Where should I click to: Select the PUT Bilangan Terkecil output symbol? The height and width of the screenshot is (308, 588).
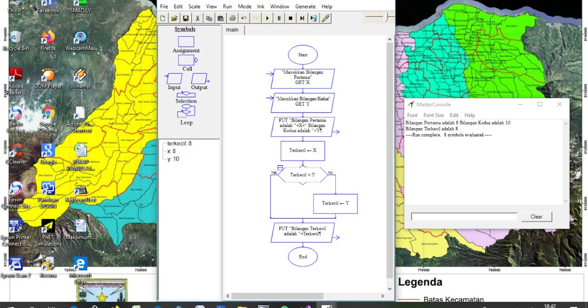point(303,232)
